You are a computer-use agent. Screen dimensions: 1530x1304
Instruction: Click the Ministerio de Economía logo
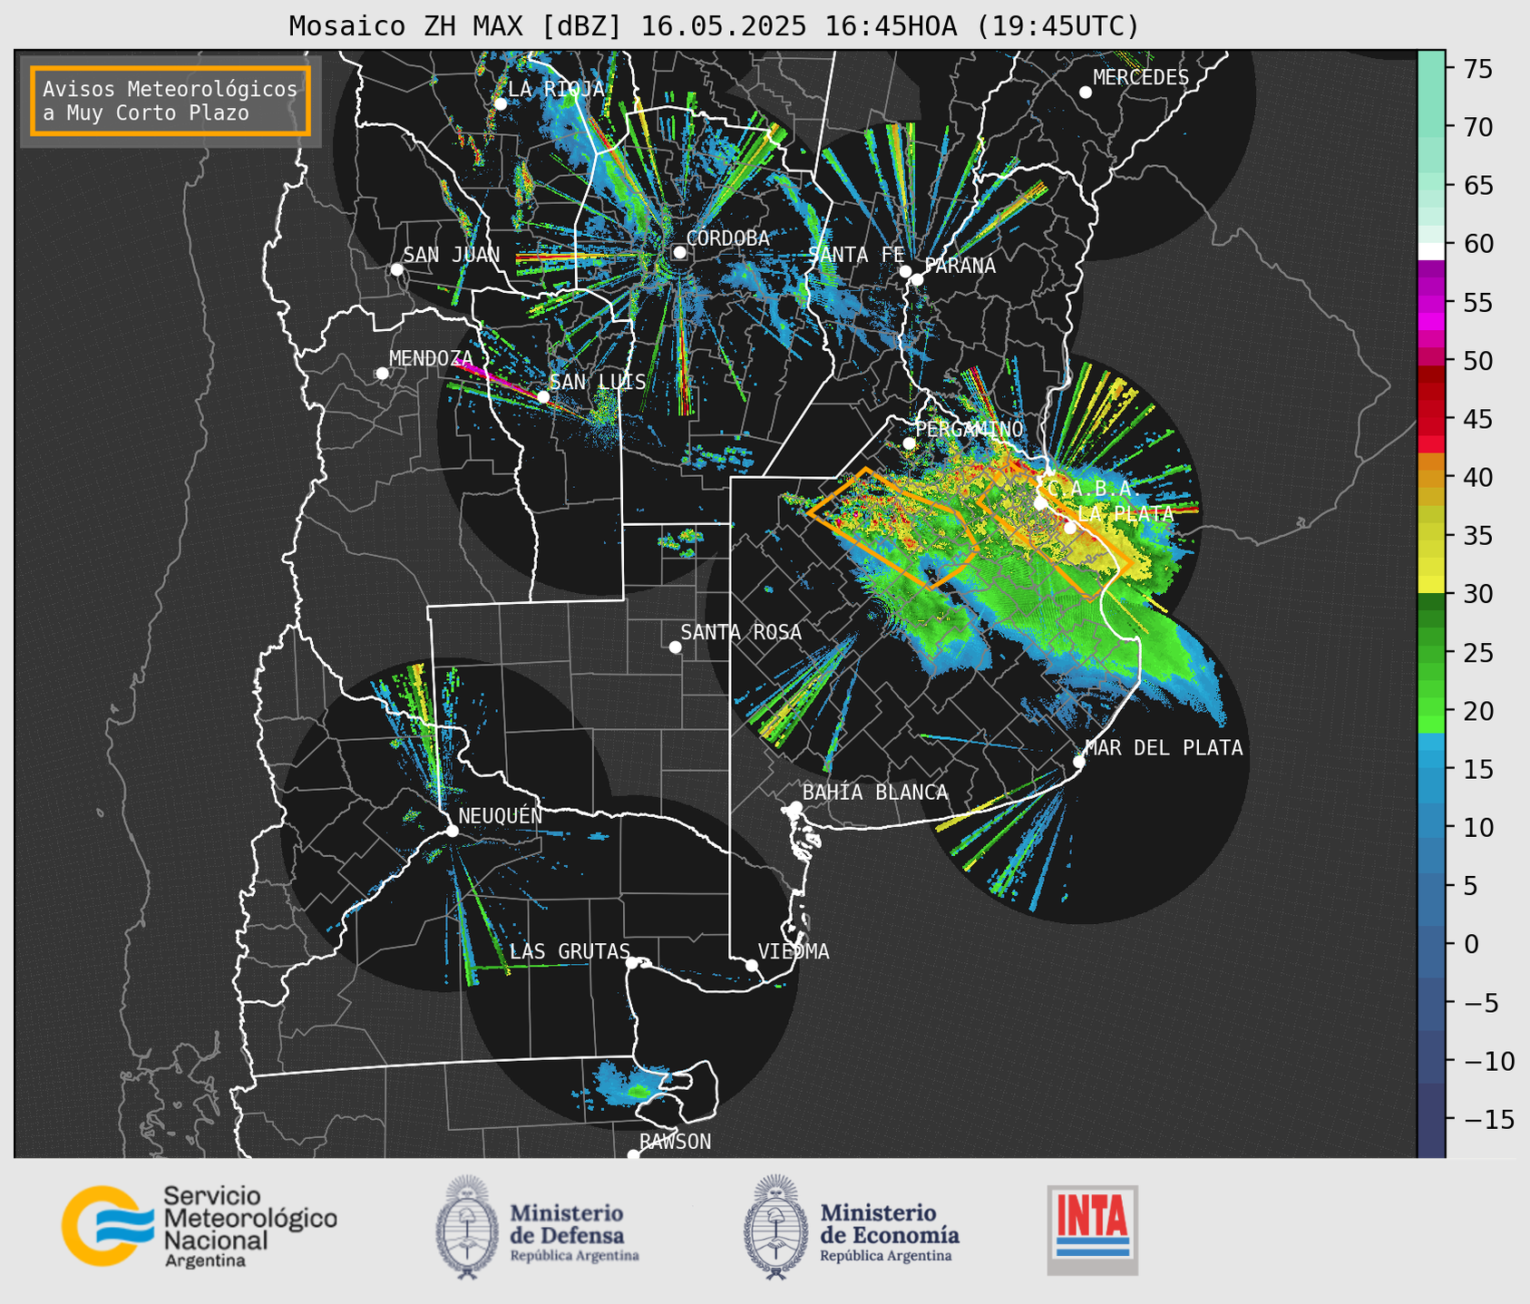click(x=852, y=1228)
